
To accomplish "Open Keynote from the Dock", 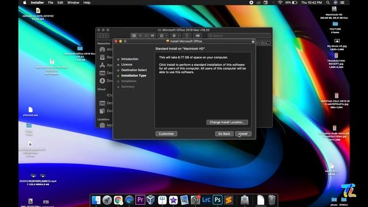I will coord(162,200).
